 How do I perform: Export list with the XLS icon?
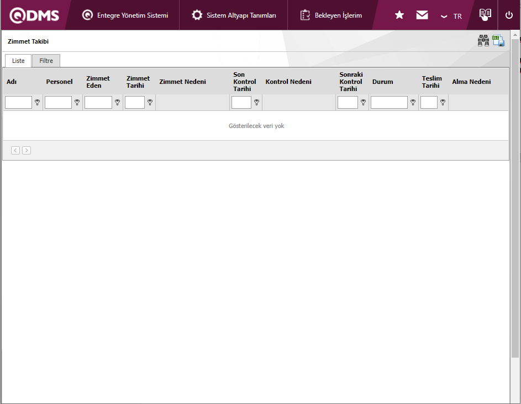pos(498,40)
